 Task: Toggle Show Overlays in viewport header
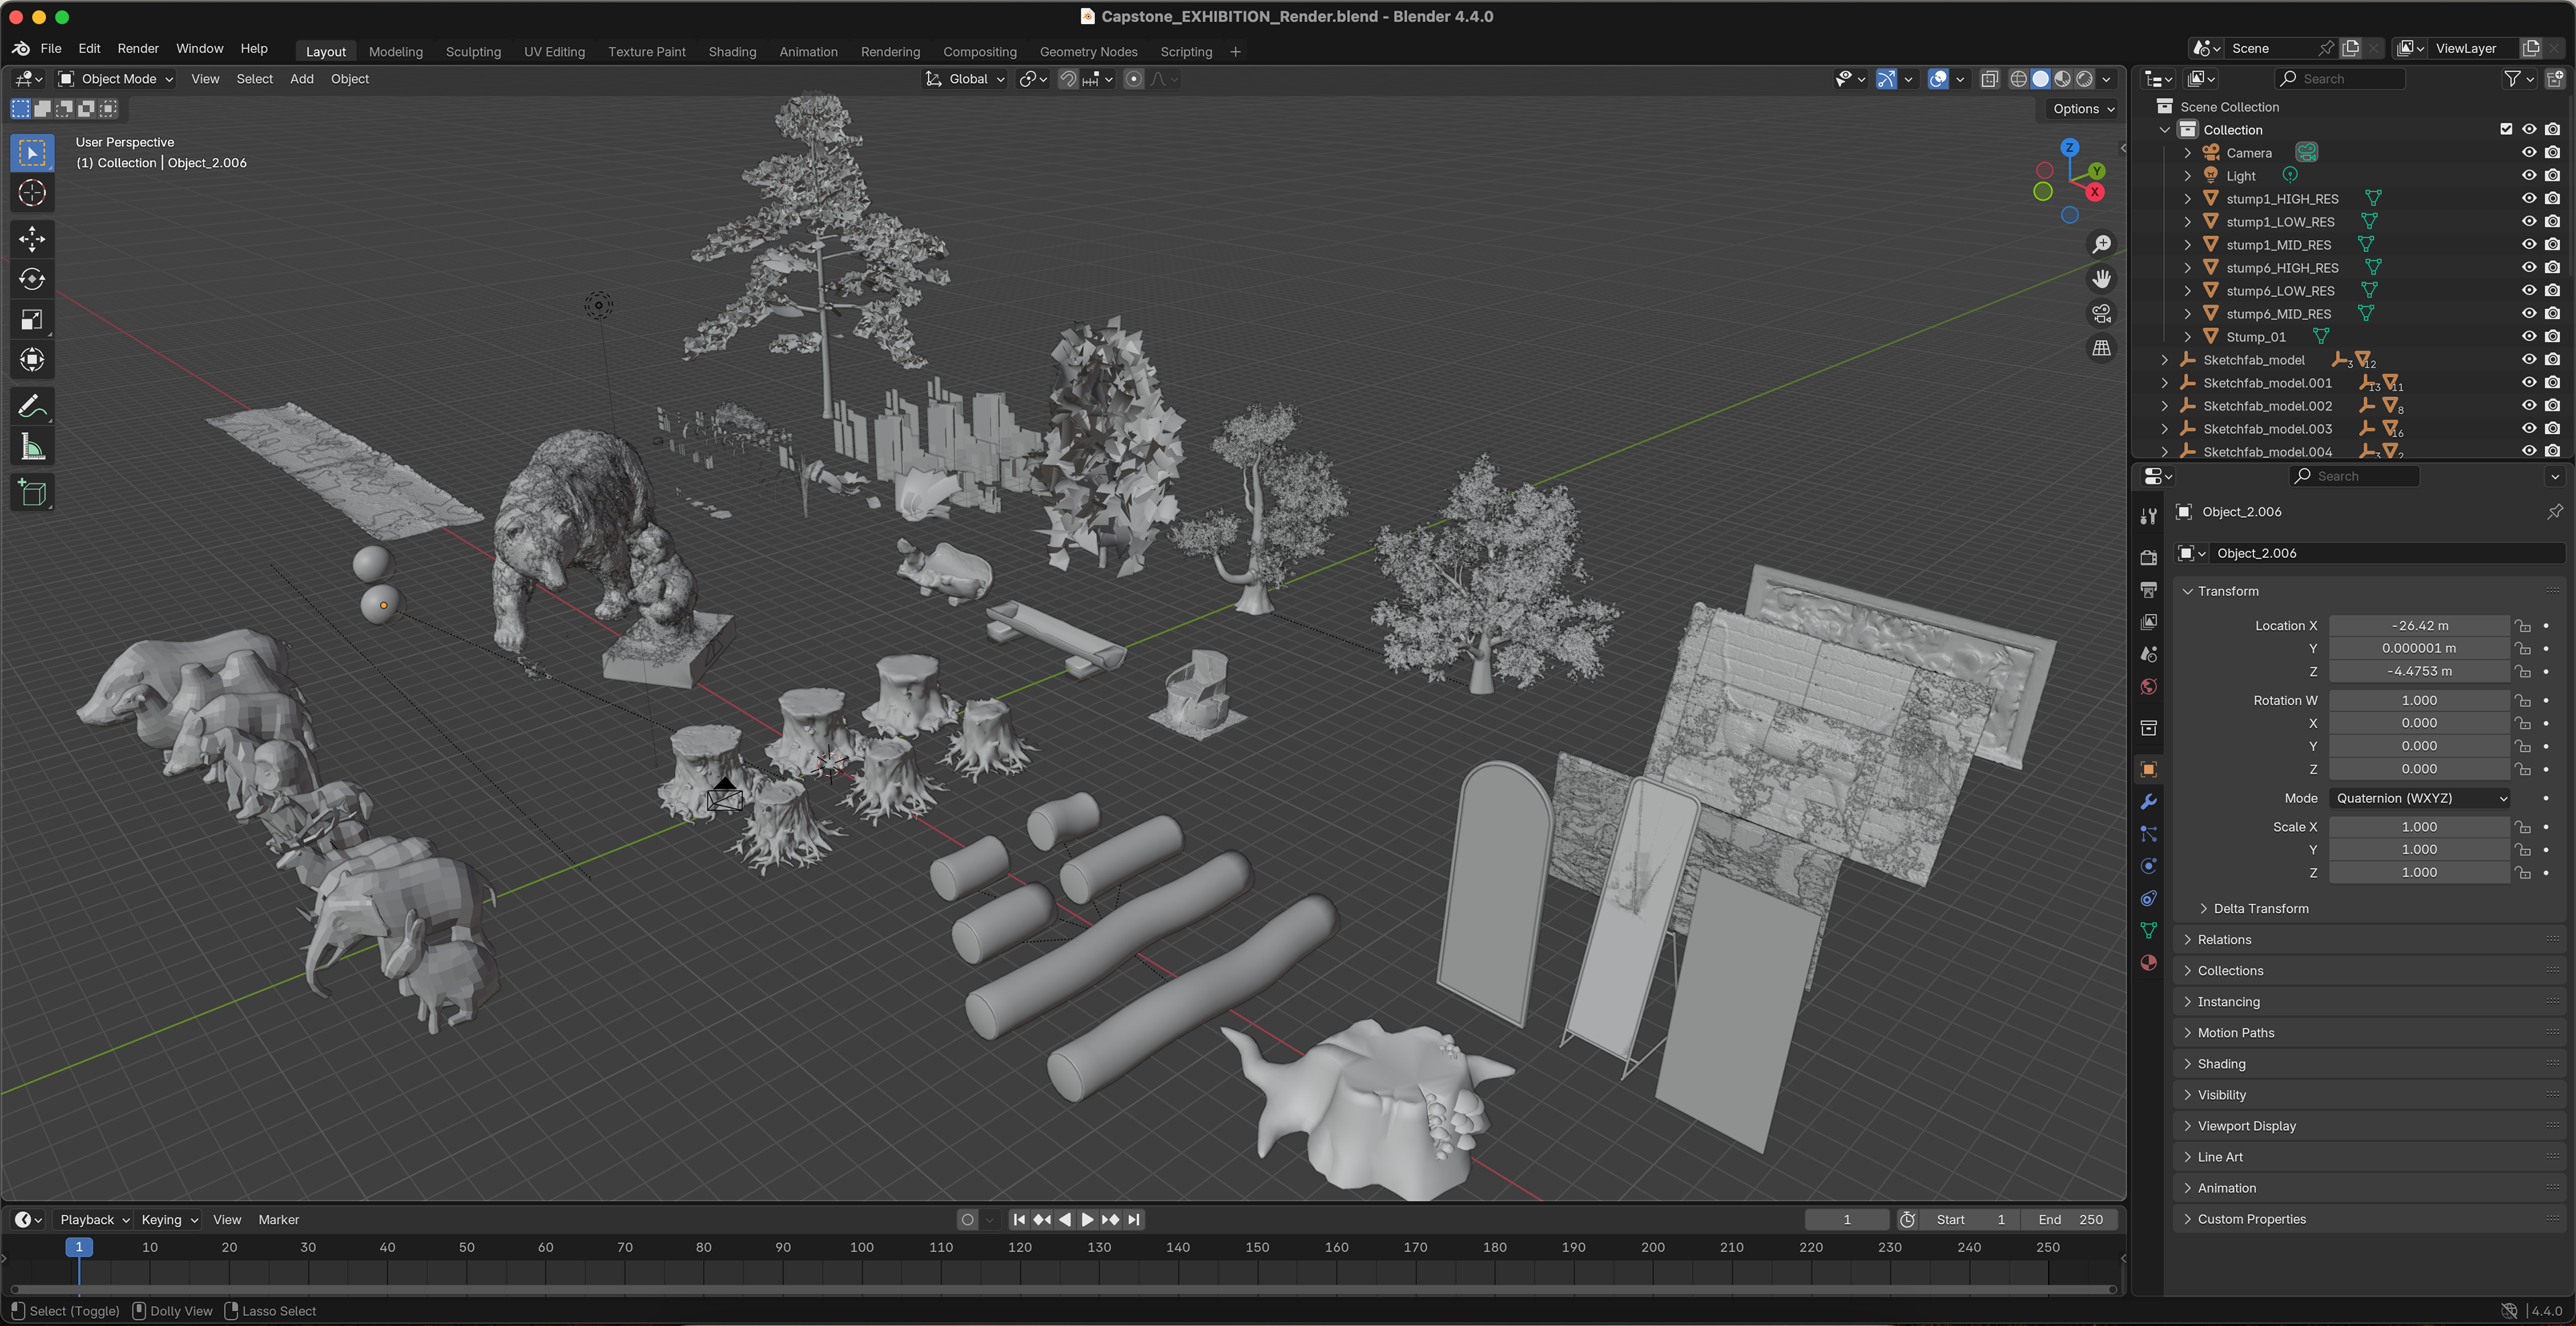pos(1938,79)
